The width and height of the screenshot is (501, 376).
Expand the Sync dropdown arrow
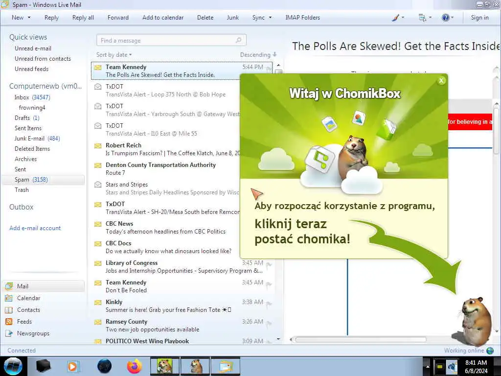[x=270, y=18]
